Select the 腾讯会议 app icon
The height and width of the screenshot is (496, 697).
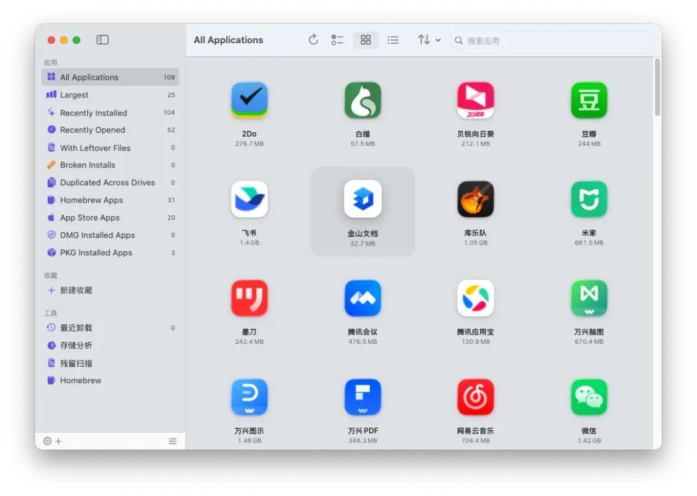363,298
